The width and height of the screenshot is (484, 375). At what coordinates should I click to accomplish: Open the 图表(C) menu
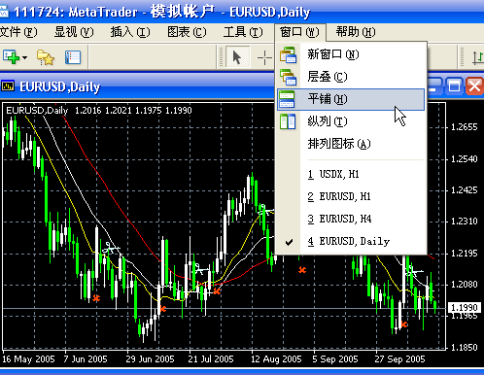tap(187, 32)
